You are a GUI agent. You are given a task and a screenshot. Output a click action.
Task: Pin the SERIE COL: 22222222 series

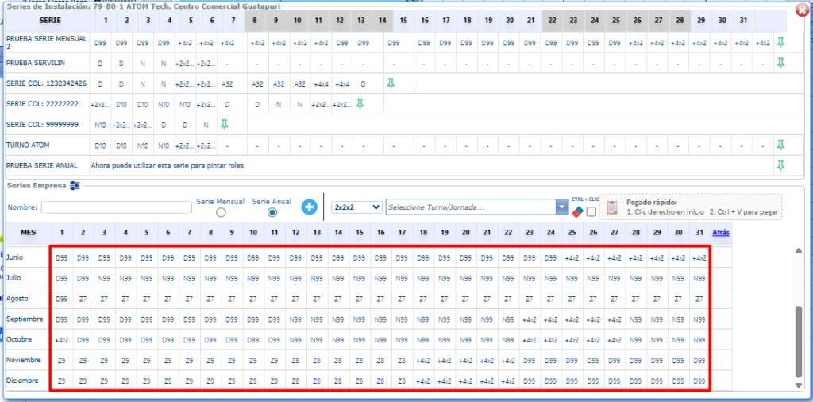click(360, 103)
